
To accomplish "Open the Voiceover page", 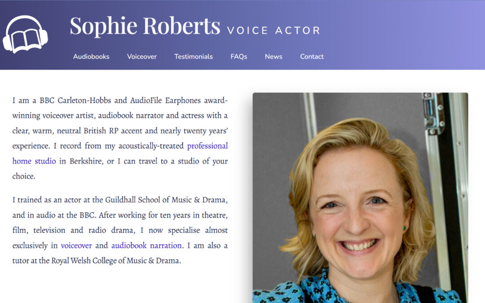I will point(141,57).
